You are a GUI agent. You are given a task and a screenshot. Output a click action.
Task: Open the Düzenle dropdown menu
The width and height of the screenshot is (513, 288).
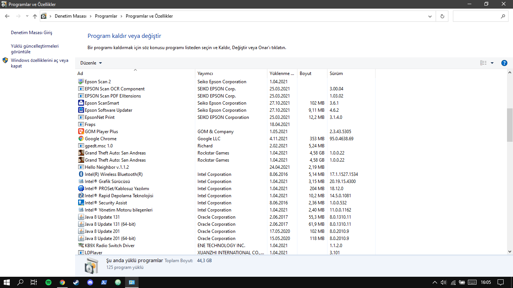click(x=91, y=63)
